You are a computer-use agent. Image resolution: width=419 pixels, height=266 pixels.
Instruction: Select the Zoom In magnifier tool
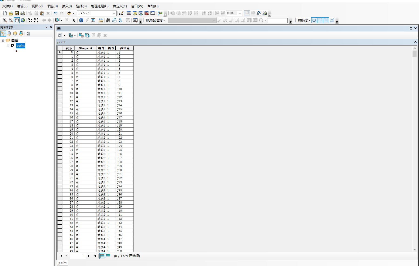(5, 20)
